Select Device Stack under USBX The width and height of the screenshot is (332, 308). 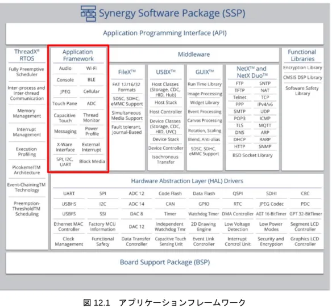point(166,140)
